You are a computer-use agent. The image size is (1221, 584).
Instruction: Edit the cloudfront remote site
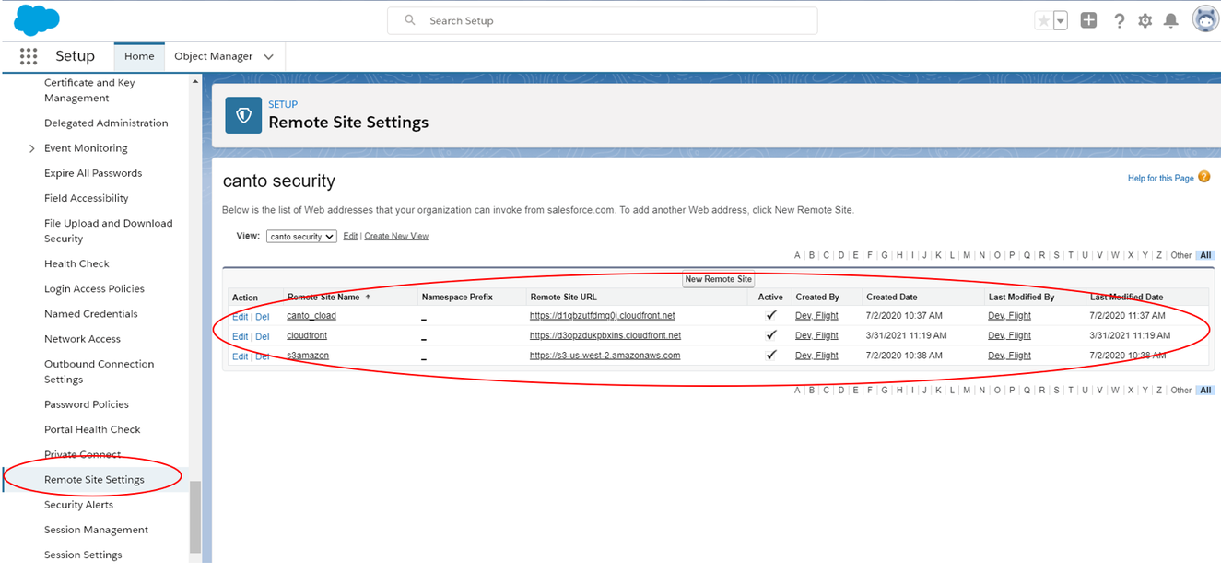pyautogui.click(x=240, y=336)
